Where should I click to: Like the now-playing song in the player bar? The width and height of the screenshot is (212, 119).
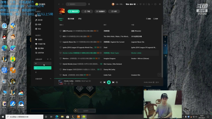click(65, 84)
